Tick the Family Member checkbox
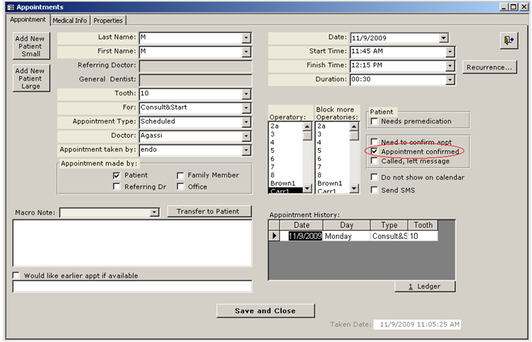 click(x=181, y=175)
